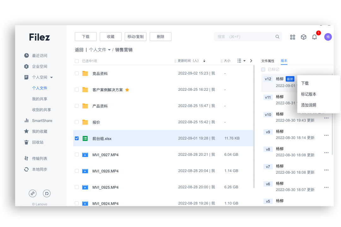Click the 删除 button
This screenshot has width=341, height=227.
[160, 37]
